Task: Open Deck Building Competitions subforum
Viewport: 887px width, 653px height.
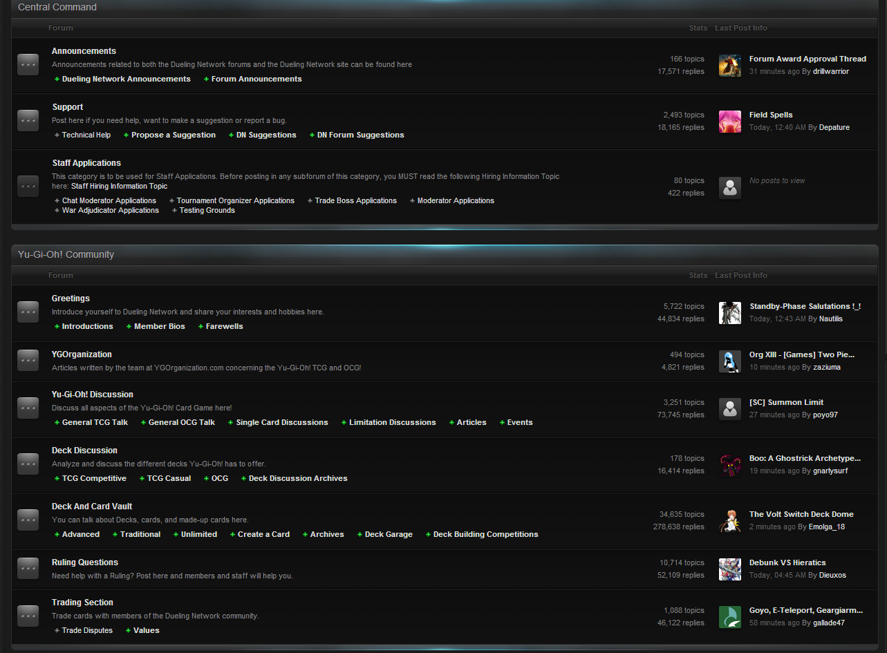Action: [486, 534]
